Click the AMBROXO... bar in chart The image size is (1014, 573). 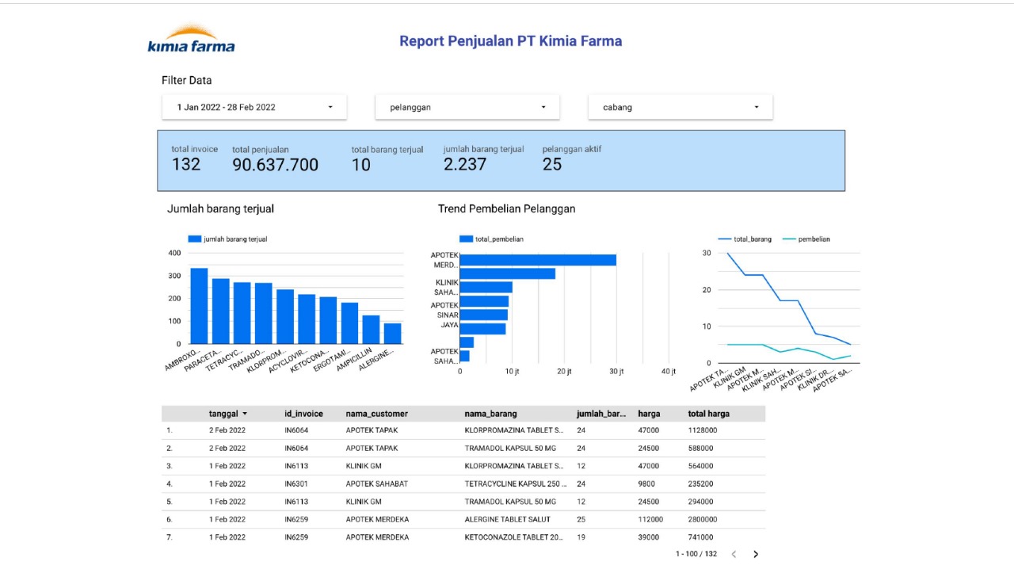click(x=199, y=306)
